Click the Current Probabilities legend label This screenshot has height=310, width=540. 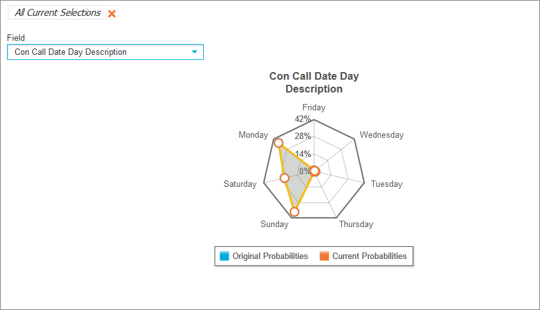tap(369, 256)
